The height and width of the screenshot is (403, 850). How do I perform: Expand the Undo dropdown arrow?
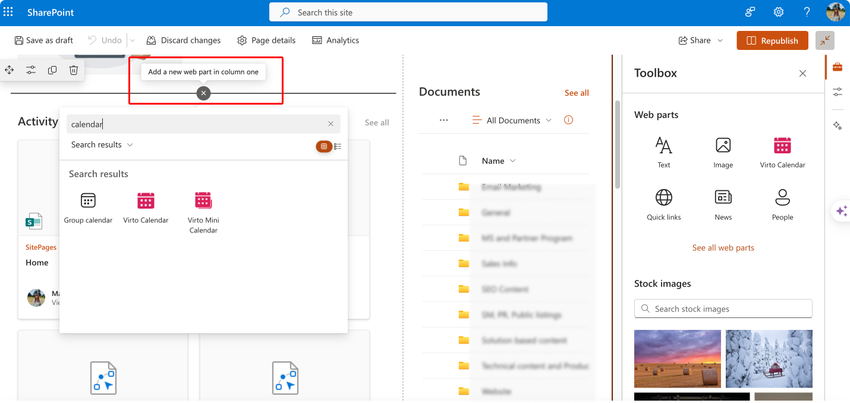(133, 40)
